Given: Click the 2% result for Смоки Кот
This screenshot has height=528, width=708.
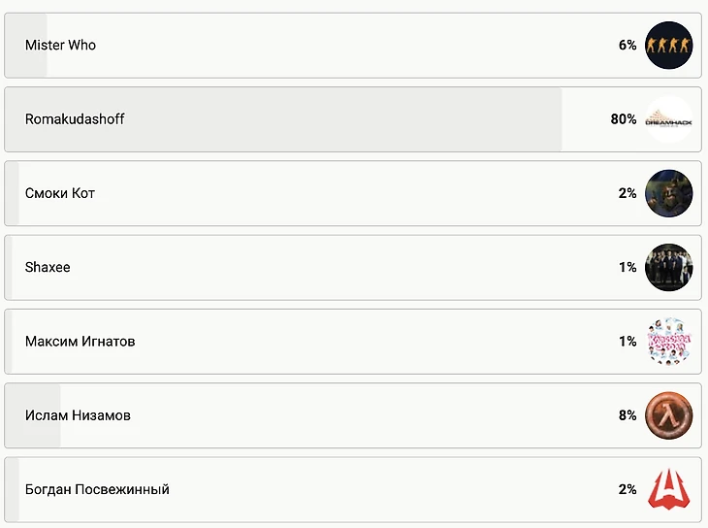Looking at the screenshot, I should click(628, 193).
